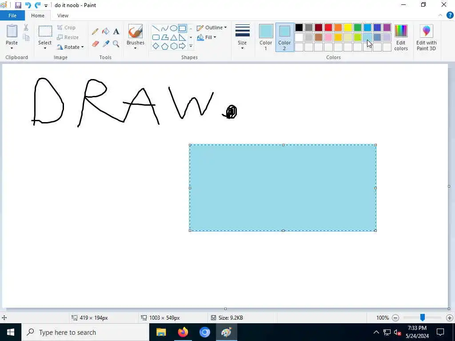Pick the pink color swatch

[x=328, y=37]
